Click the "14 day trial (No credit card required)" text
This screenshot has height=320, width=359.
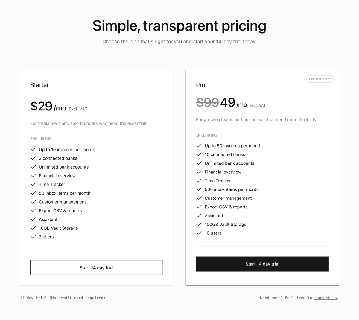click(x=63, y=298)
